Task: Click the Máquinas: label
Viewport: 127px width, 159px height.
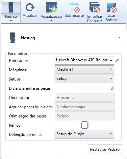Action: [x=18, y=70]
